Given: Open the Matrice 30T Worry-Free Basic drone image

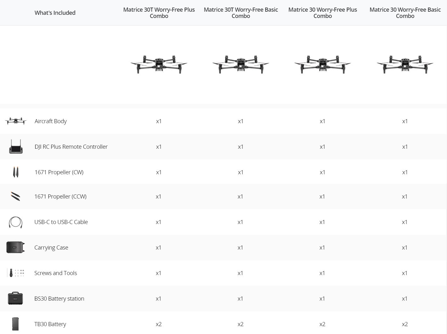Looking at the screenshot, I should tap(241, 64).
